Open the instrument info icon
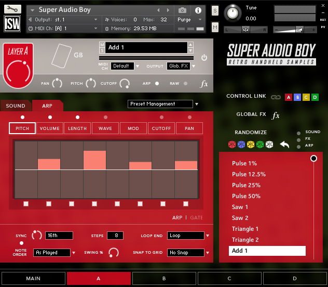328x287 pixels. [x=198, y=10]
